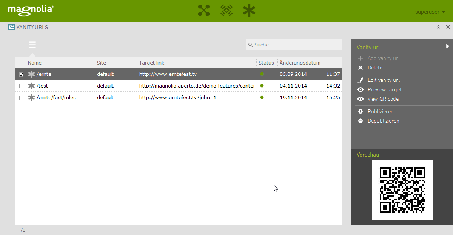Viewport: 453px width, 235px height.
Task: Open the Favorites asterisk icon in header
Action: [x=249, y=11]
